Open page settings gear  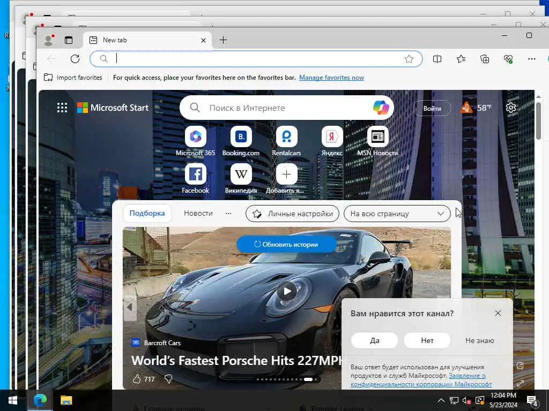(511, 108)
